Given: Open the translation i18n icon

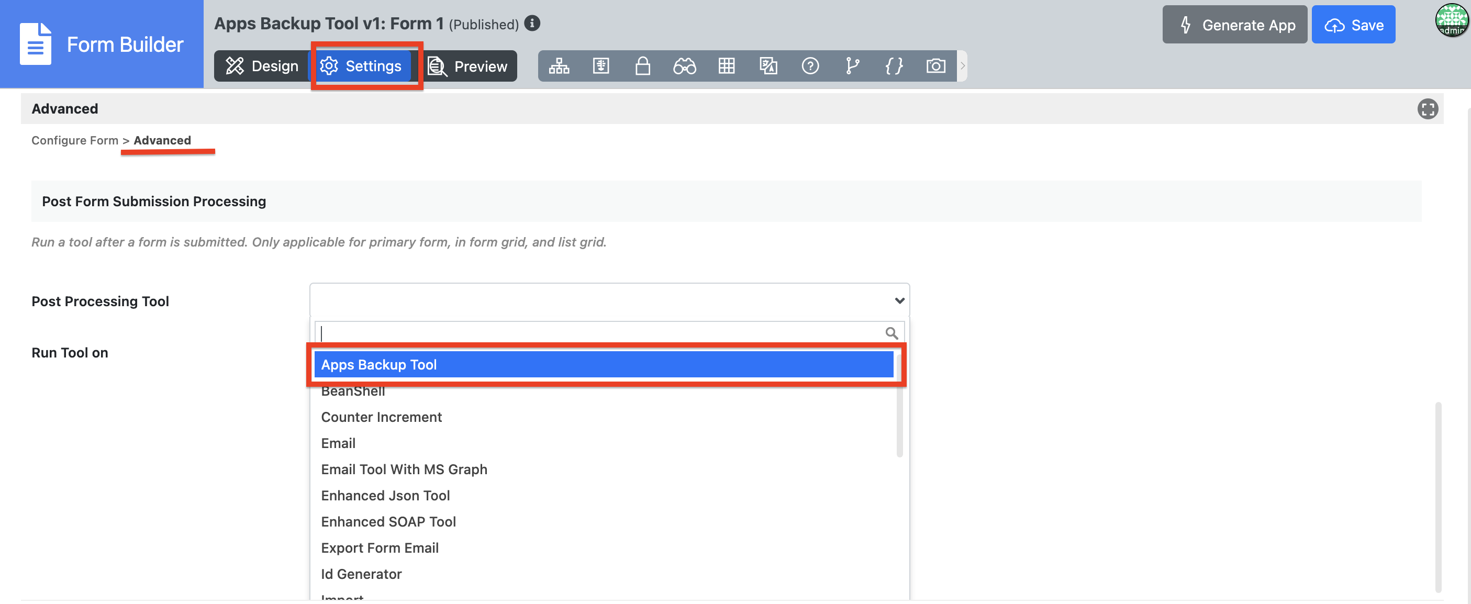Looking at the screenshot, I should coord(768,66).
